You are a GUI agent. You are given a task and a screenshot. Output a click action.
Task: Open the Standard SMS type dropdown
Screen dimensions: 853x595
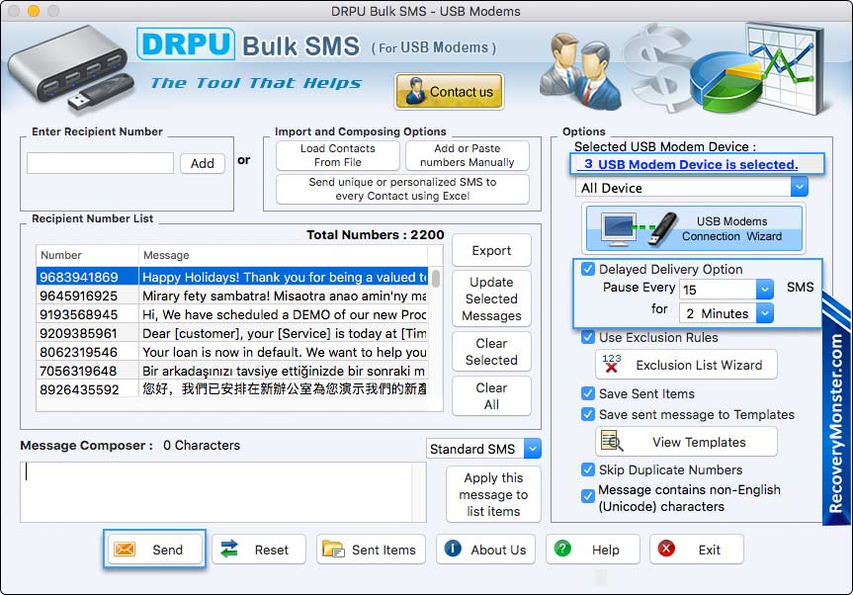(x=533, y=448)
